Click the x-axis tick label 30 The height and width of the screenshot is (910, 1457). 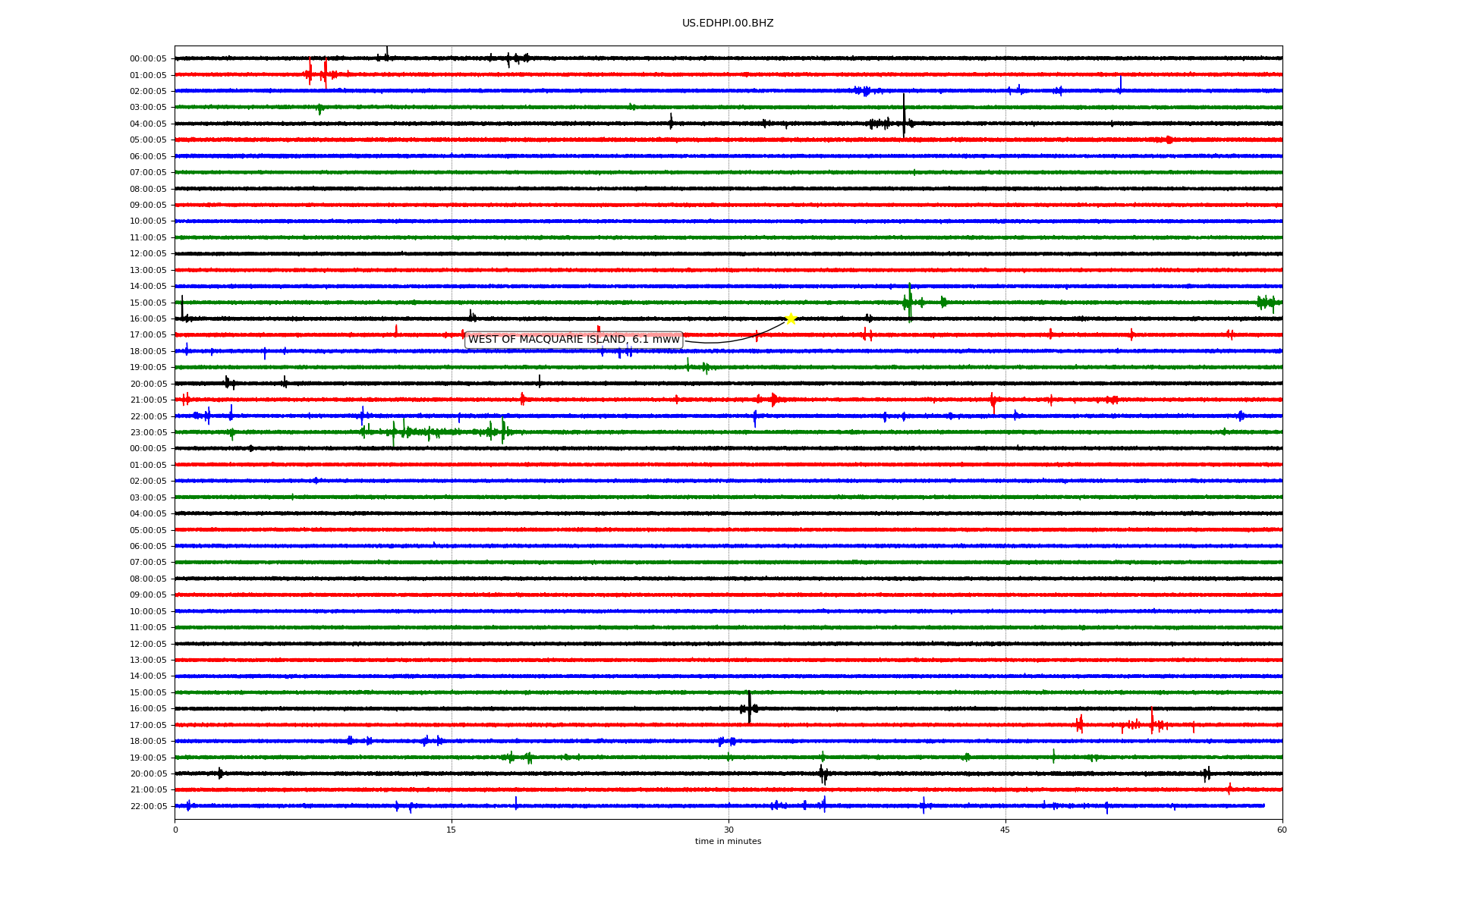click(728, 830)
